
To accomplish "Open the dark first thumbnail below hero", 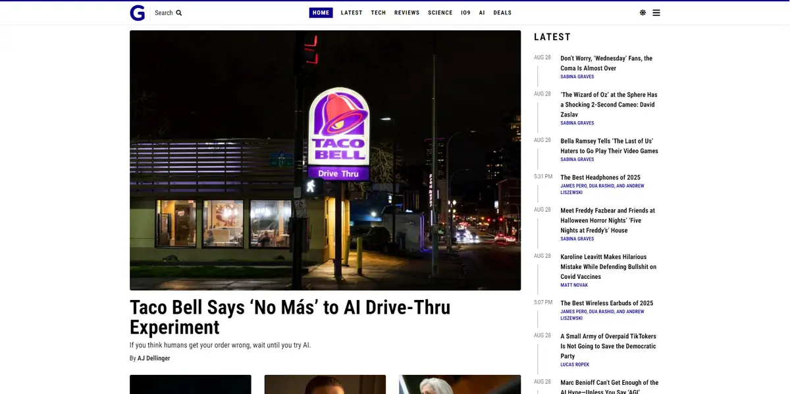I will coord(190,385).
